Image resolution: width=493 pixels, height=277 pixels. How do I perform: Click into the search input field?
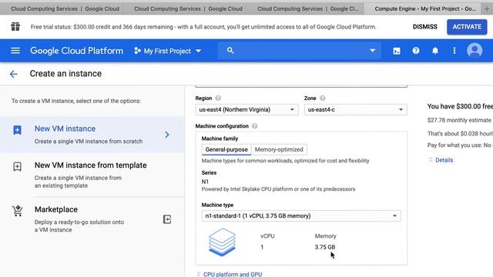299,51
